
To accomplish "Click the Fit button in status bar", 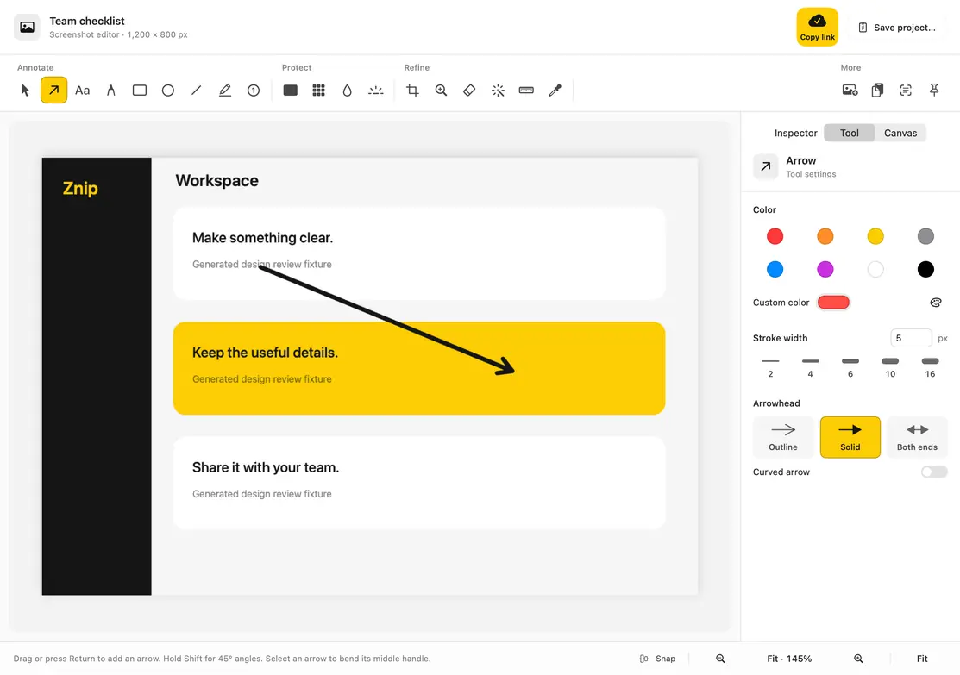I will pos(922,659).
